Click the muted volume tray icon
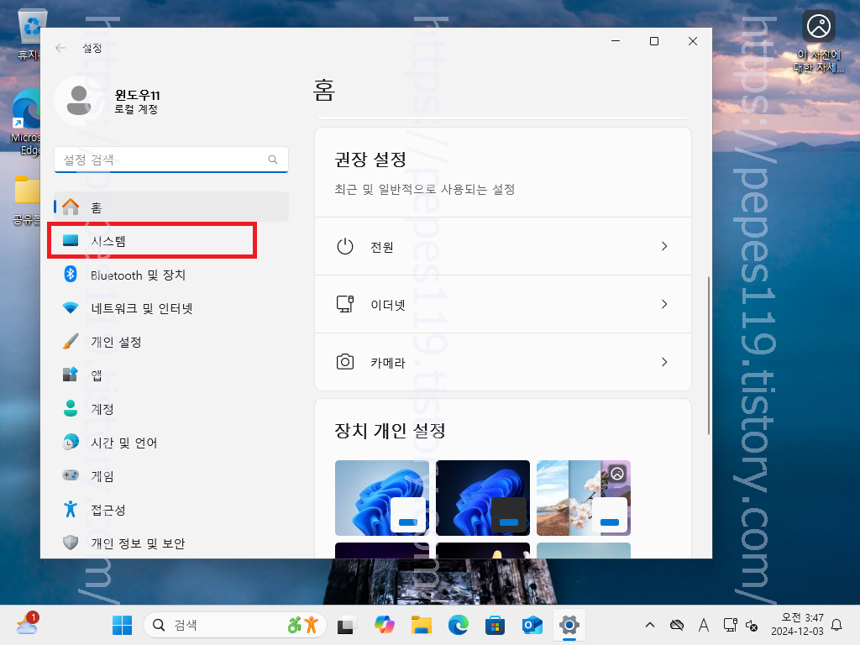The image size is (860, 645). coord(752,625)
